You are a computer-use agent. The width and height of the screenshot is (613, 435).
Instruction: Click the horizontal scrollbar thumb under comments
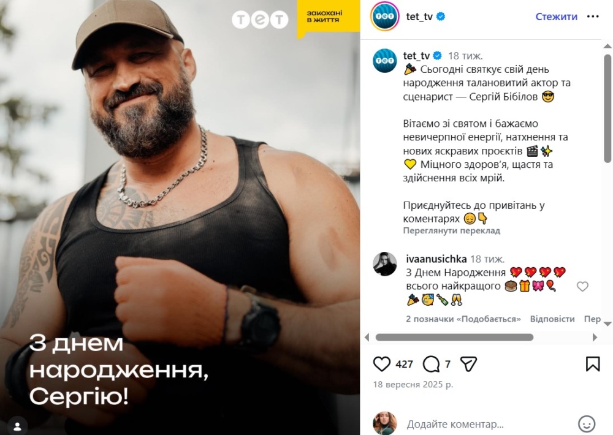[x=454, y=338]
